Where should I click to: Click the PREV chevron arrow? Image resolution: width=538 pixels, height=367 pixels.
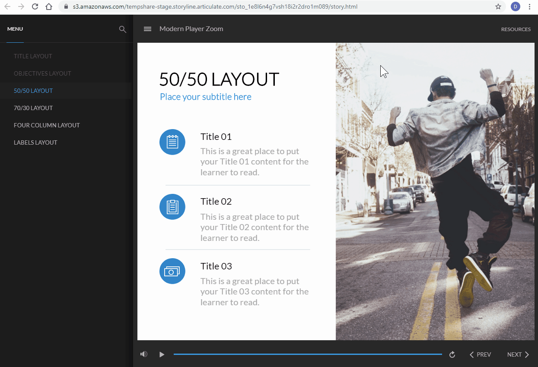[x=471, y=354]
